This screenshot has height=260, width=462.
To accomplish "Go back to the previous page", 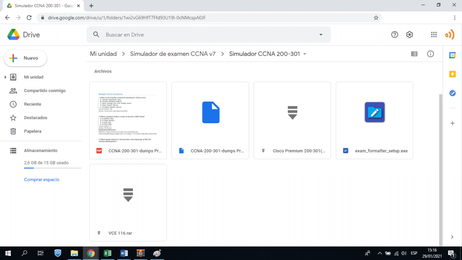I will pyautogui.click(x=7, y=18).
